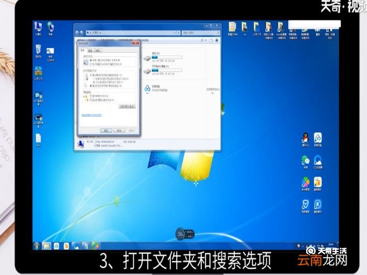
Task: Refresh the Explorer address bar location
Action: (x=178, y=33)
